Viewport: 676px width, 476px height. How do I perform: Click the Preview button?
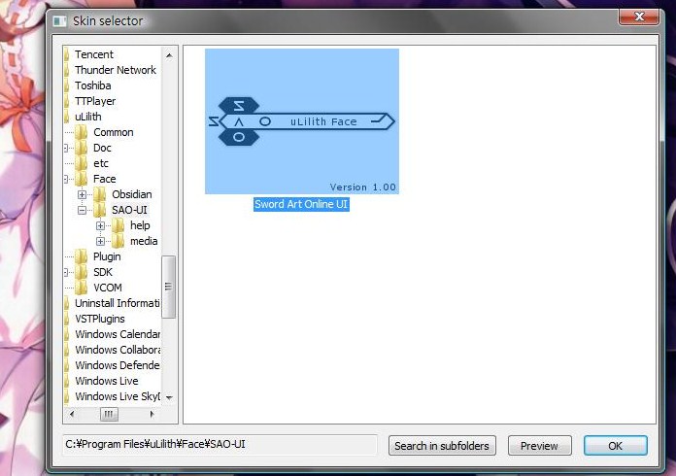click(539, 445)
